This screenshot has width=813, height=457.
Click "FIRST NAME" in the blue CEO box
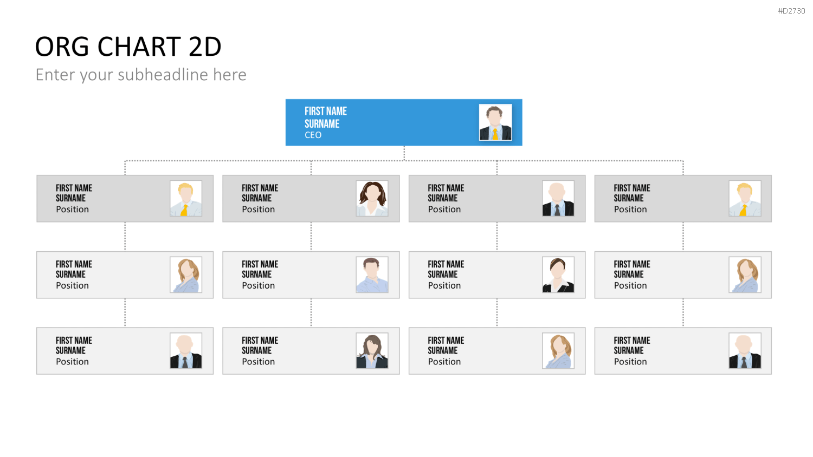(326, 111)
